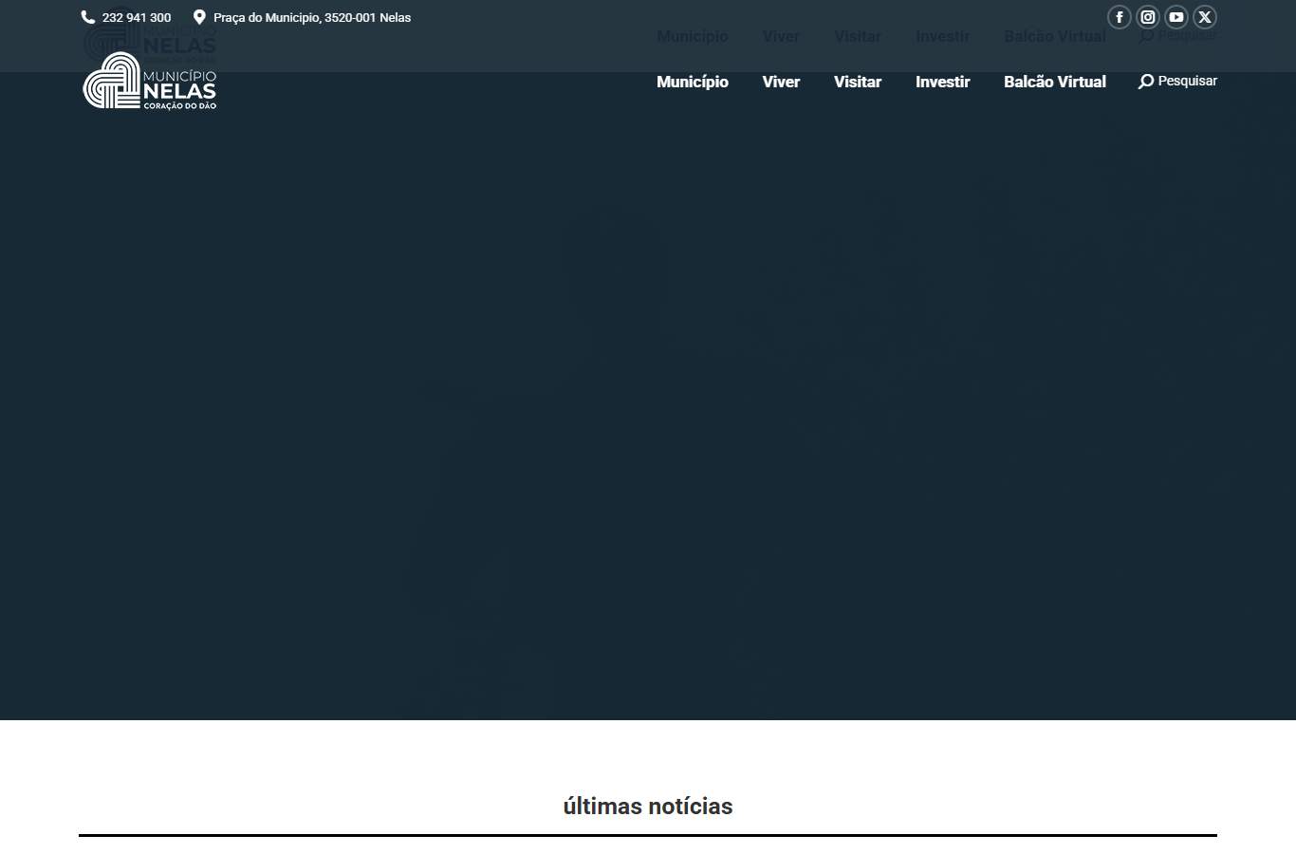Click the últimas notícias heading
The image size is (1296, 854).
648,807
